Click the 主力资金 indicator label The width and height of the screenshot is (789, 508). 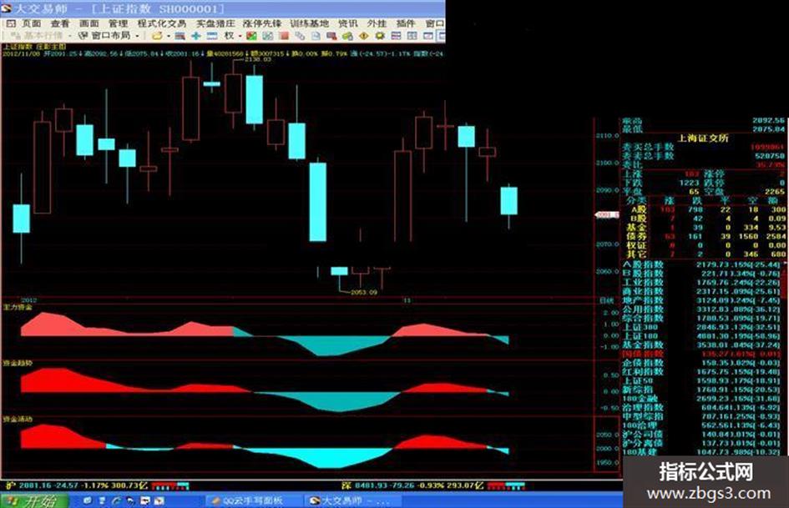click(x=18, y=307)
